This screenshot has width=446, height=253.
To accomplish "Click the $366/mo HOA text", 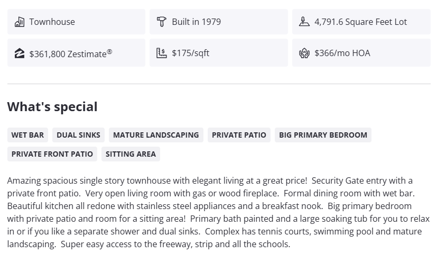I will tap(342, 53).
